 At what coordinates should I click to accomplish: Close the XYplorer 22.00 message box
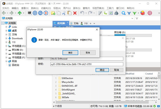[x=97, y=30]
